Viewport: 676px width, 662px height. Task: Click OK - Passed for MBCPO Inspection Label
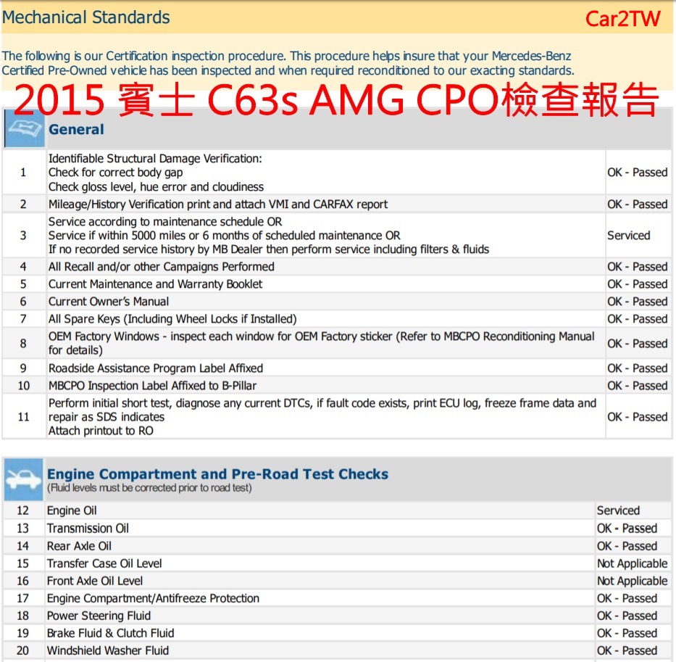[637, 385]
